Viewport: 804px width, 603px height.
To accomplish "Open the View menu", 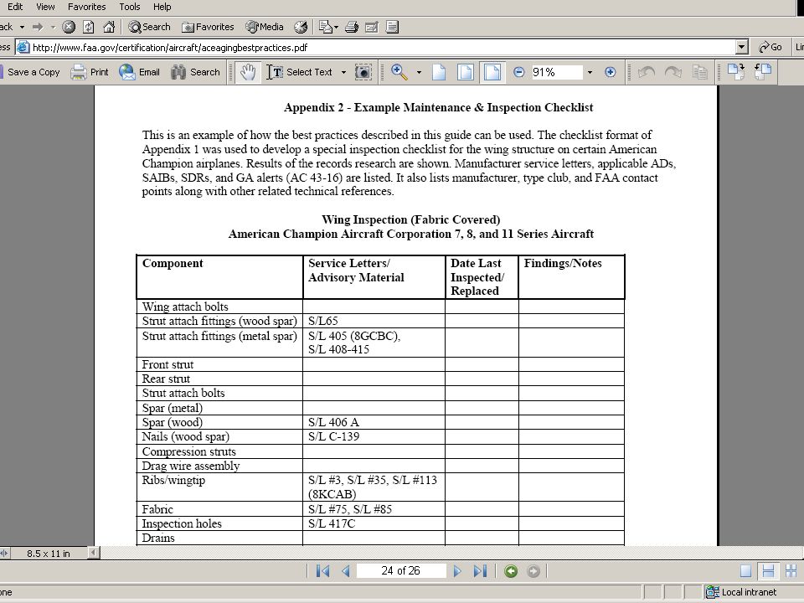I will pyautogui.click(x=45, y=7).
